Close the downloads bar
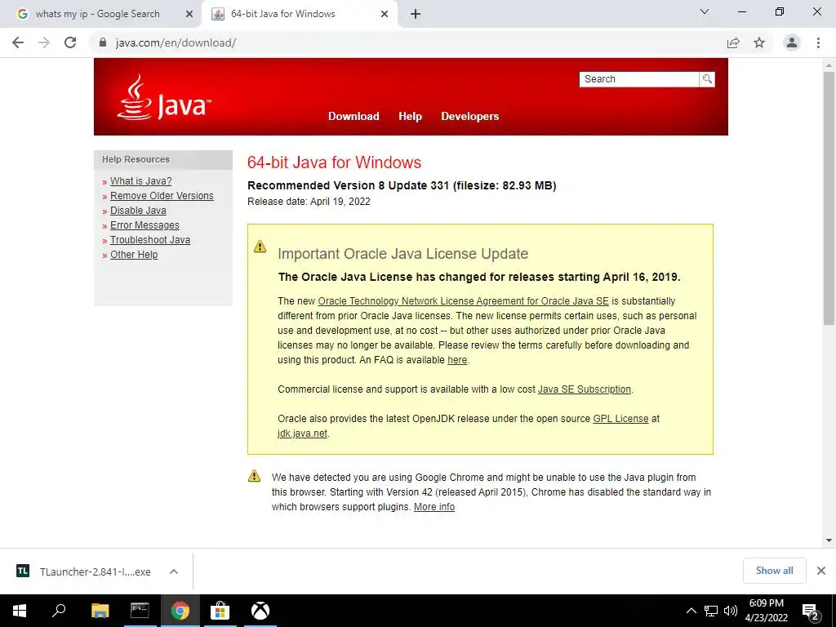Viewport: 836px width, 627px height. 821,571
